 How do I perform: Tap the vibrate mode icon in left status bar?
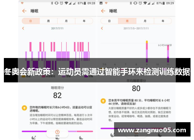point(57,3)
